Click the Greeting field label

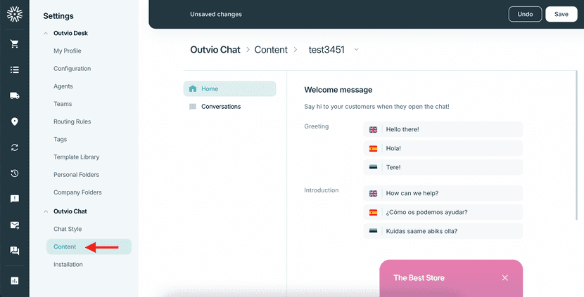point(317,126)
